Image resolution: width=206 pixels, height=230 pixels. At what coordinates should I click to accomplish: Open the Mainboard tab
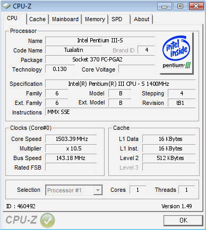[x=65, y=19]
